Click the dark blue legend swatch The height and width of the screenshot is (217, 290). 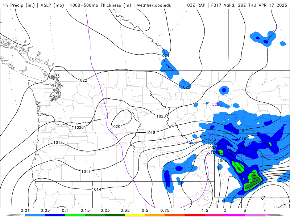(x=55, y=215)
